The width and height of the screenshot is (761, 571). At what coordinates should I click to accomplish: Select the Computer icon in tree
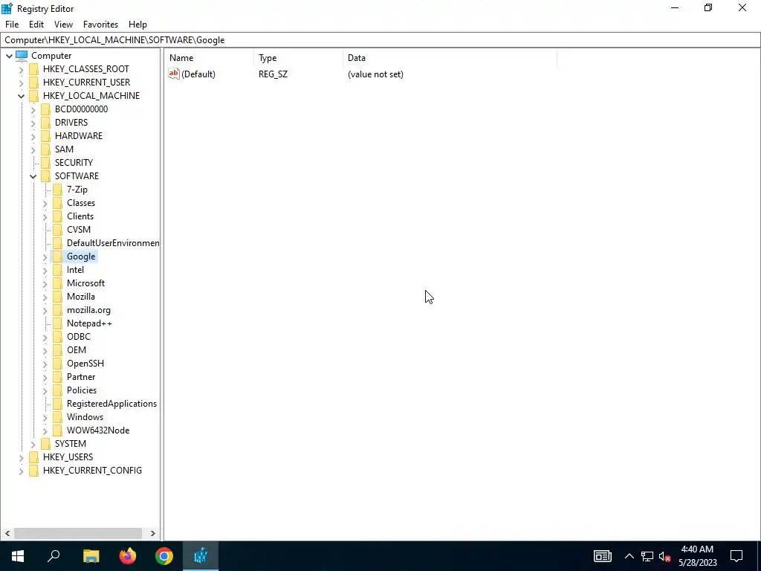(22, 55)
